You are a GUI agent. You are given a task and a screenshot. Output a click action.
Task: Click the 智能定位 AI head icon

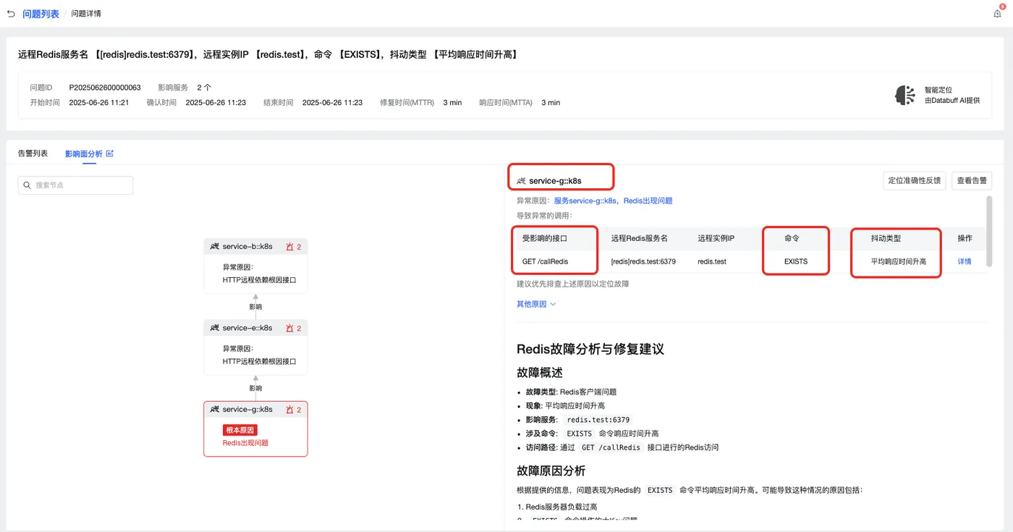pyautogui.click(x=905, y=95)
